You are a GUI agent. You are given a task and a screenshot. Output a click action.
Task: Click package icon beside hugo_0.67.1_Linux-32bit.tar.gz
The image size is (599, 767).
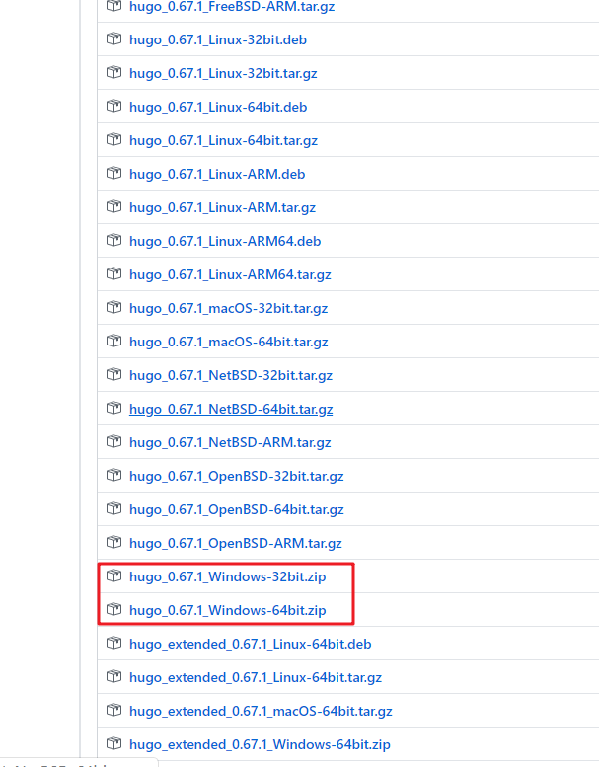(113, 73)
